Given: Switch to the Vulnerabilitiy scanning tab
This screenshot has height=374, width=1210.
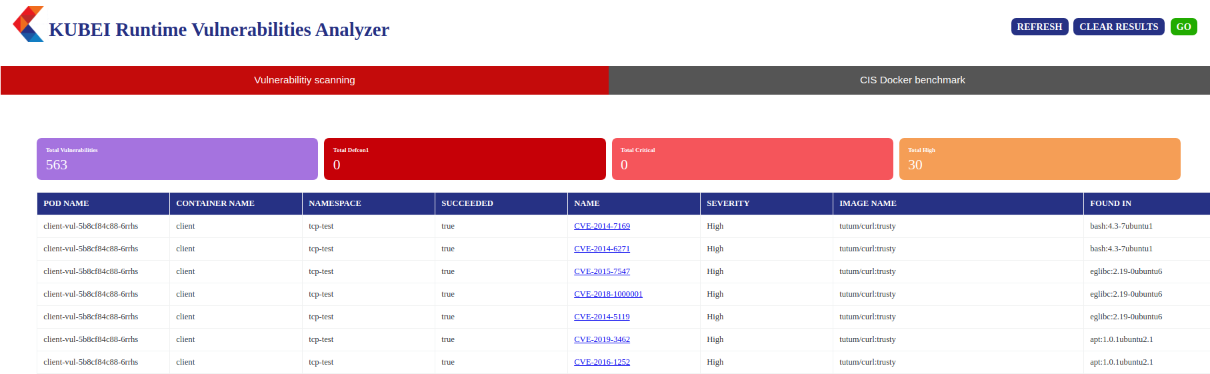Looking at the screenshot, I should (305, 80).
